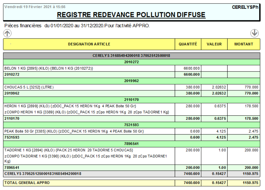Click the DESIGNATION ARTICLE column header

click(x=89, y=44)
